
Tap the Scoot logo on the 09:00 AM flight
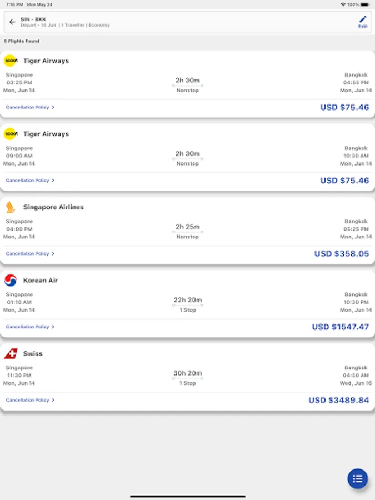(x=11, y=134)
